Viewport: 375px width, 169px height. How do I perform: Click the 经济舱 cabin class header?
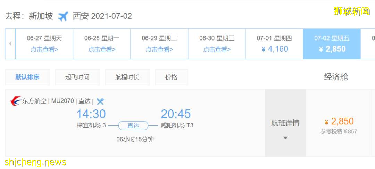pyautogui.click(x=336, y=77)
